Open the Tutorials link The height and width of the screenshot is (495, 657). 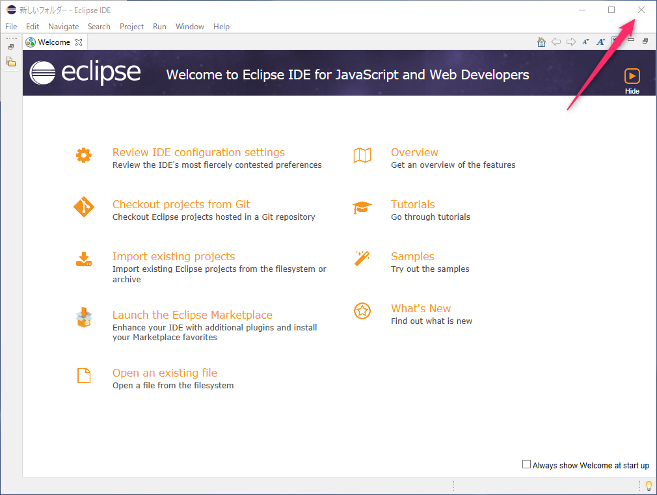pos(412,204)
